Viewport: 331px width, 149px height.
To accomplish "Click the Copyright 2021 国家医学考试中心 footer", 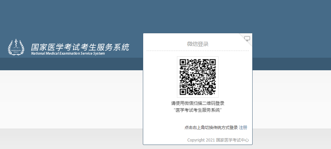I will [x=218, y=140].
